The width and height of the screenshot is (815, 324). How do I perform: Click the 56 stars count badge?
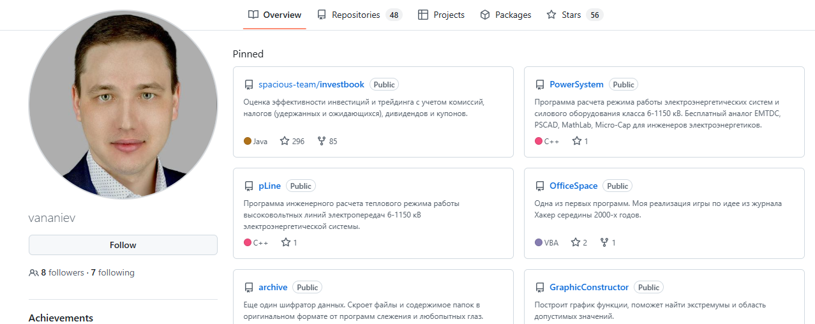pyautogui.click(x=595, y=15)
